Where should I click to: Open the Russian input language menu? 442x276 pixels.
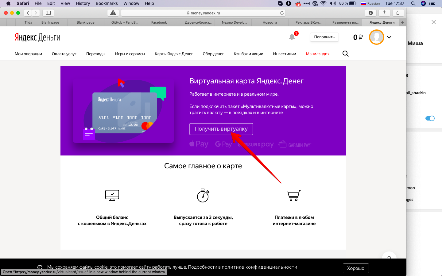coord(370,3)
